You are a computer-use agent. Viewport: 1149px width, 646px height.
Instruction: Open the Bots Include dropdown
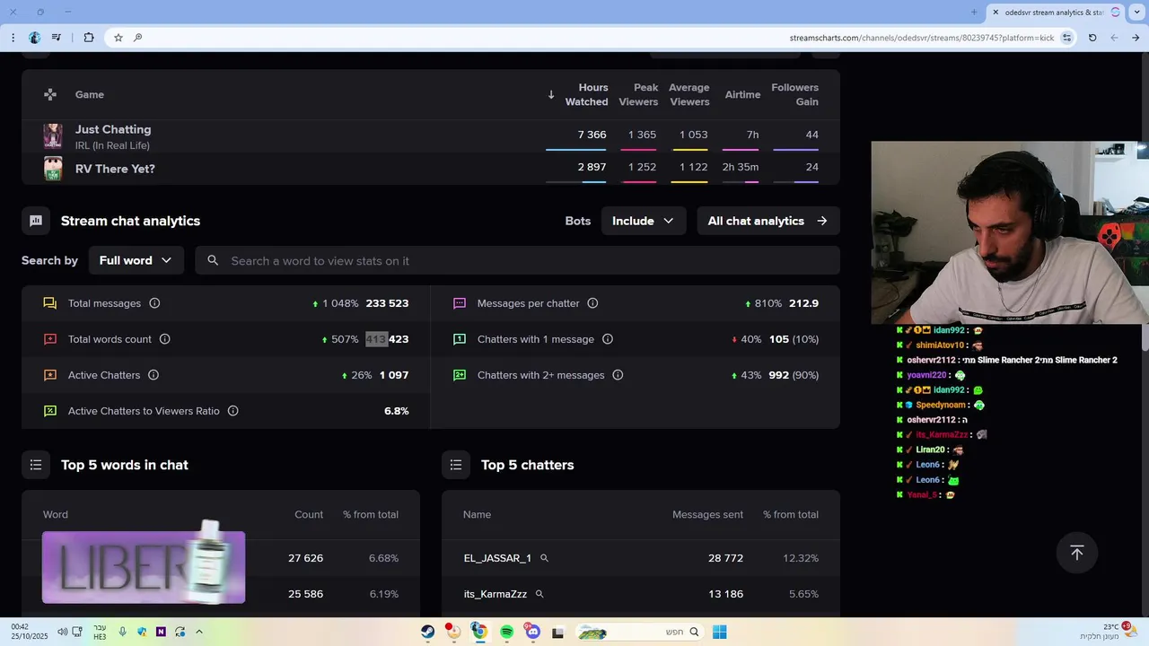click(644, 221)
